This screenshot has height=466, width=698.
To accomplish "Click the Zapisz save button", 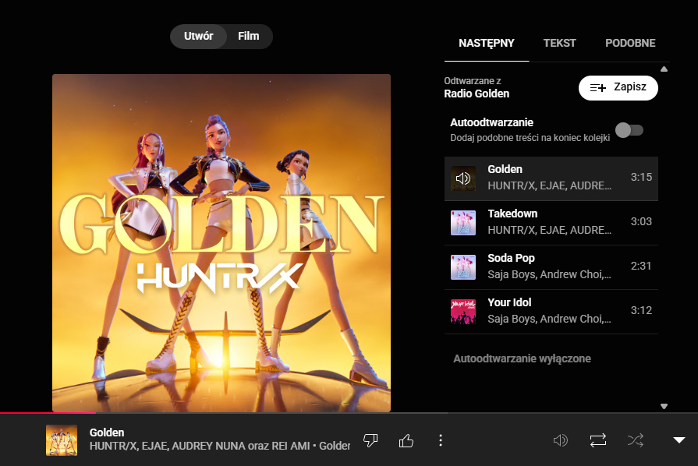I will [x=618, y=88].
